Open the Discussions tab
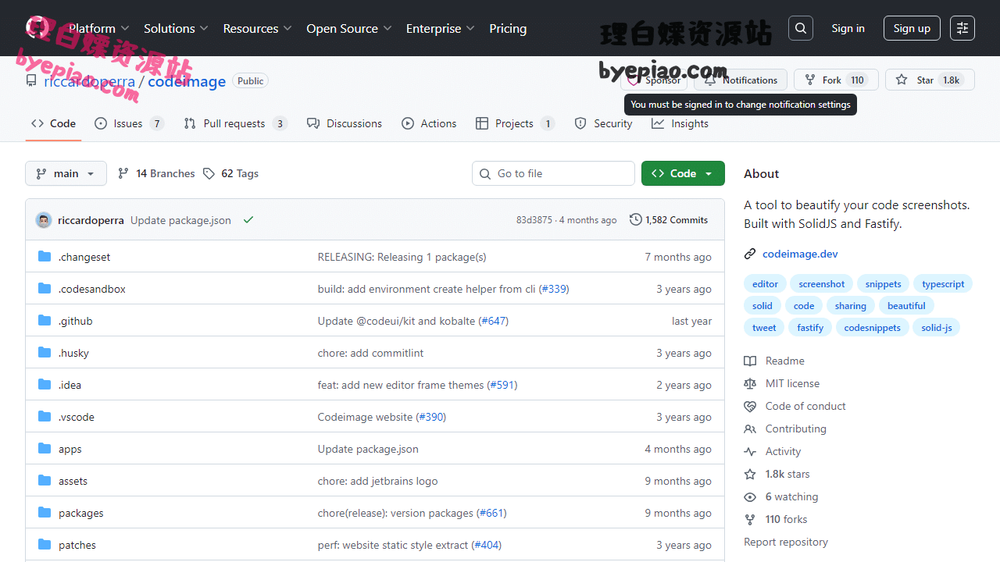The image size is (1000, 562). pyautogui.click(x=345, y=123)
